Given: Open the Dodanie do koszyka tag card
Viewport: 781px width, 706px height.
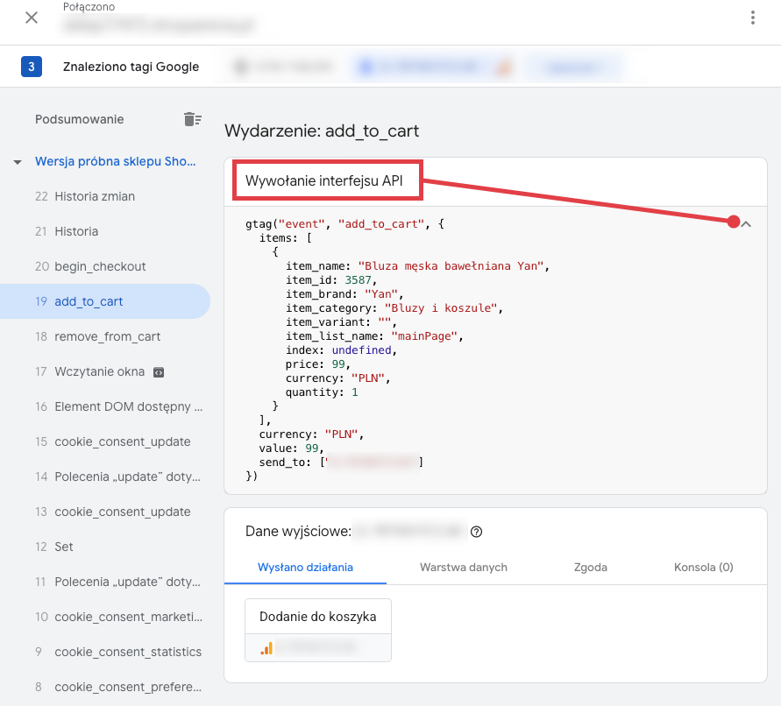Looking at the screenshot, I should pyautogui.click(x=317, y=617).
